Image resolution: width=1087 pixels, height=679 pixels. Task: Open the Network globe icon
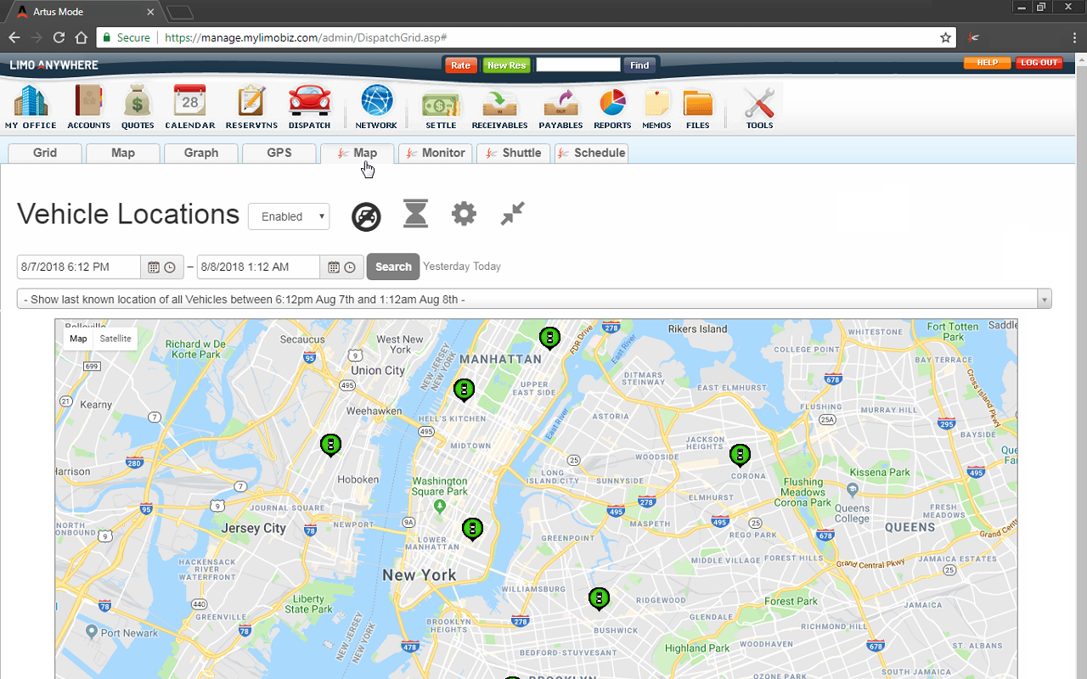click(376, 107)
